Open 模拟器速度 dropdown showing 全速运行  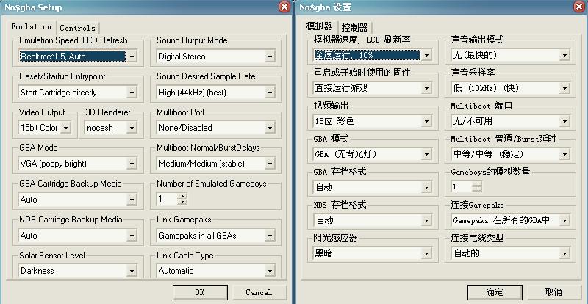426,56
